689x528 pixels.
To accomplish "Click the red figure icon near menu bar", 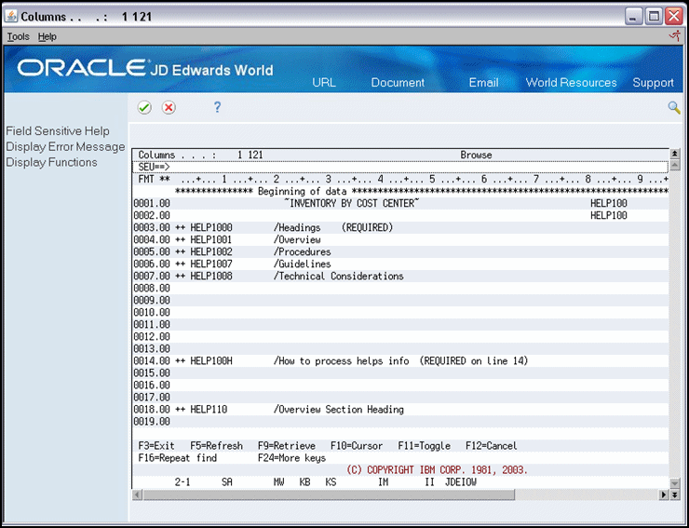I will [x=674, y=36].
